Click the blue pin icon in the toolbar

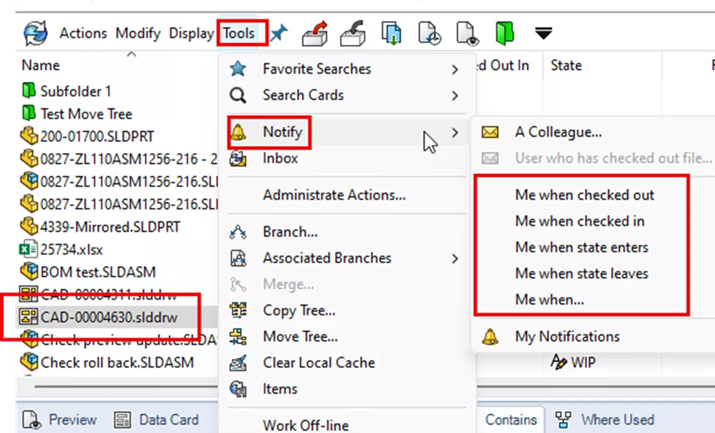278,34
